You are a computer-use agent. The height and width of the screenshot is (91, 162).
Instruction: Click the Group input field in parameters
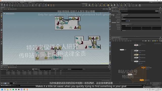point(140,13)
